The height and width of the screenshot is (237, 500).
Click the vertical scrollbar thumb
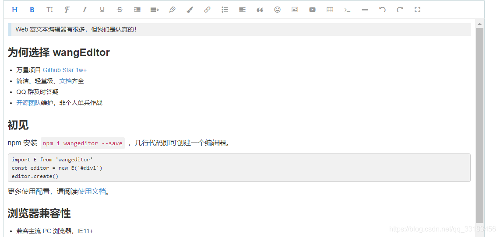click(x=479, y=125)
